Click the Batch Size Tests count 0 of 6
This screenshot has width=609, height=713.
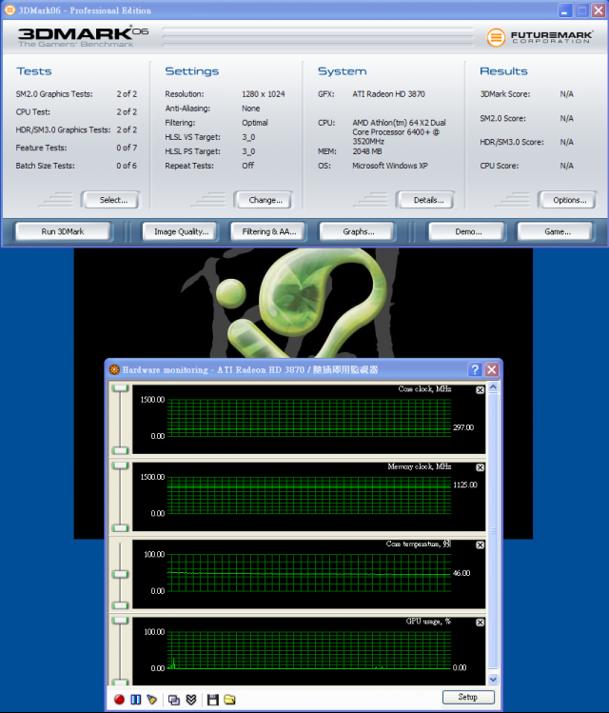(127, 166)
